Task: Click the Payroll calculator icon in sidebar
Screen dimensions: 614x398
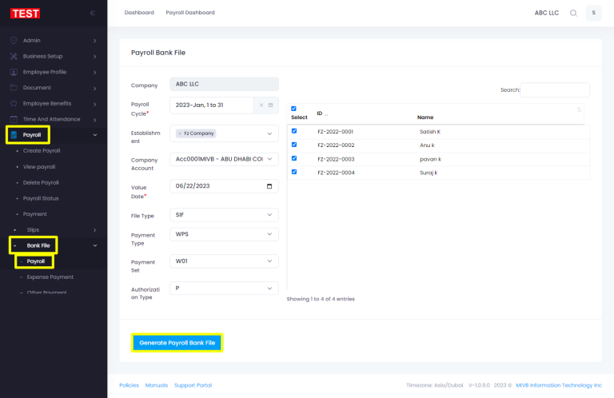Action: (14, 135)
